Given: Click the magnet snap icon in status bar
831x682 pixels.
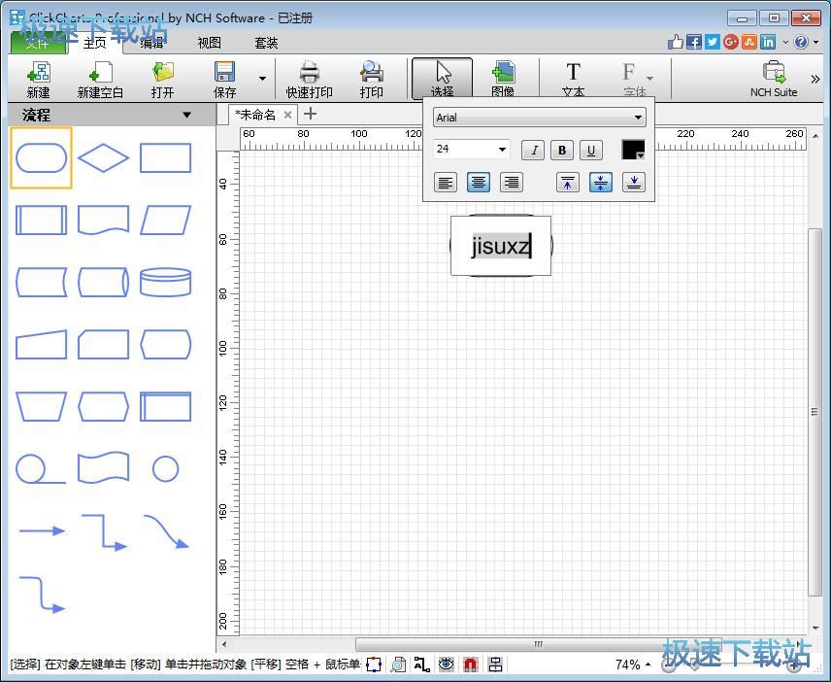Looking at the screenshot, I should click(x=470, y=665).
